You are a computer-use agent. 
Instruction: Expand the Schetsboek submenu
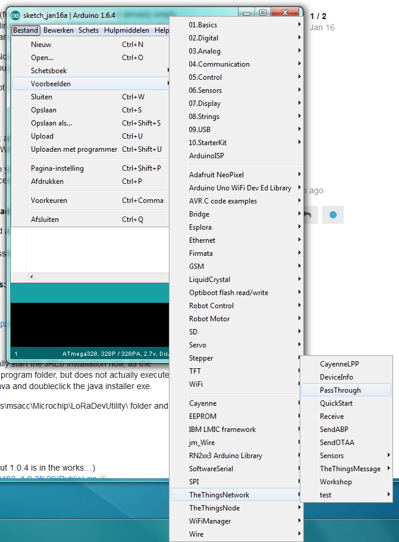(x=91, y=71)
